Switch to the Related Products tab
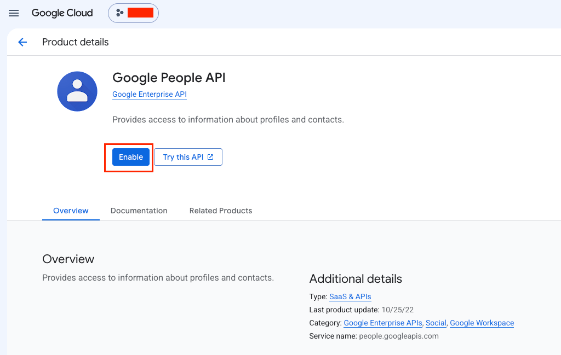 221,211
